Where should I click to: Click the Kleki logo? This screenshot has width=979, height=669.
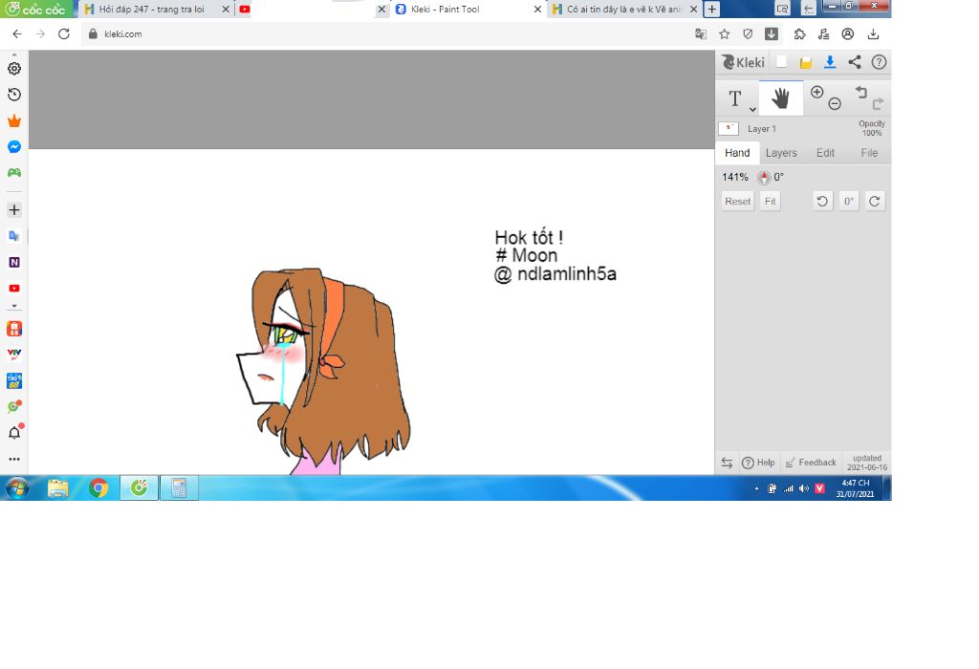point(743,62)
